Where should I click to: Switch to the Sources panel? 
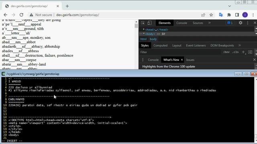198,23
